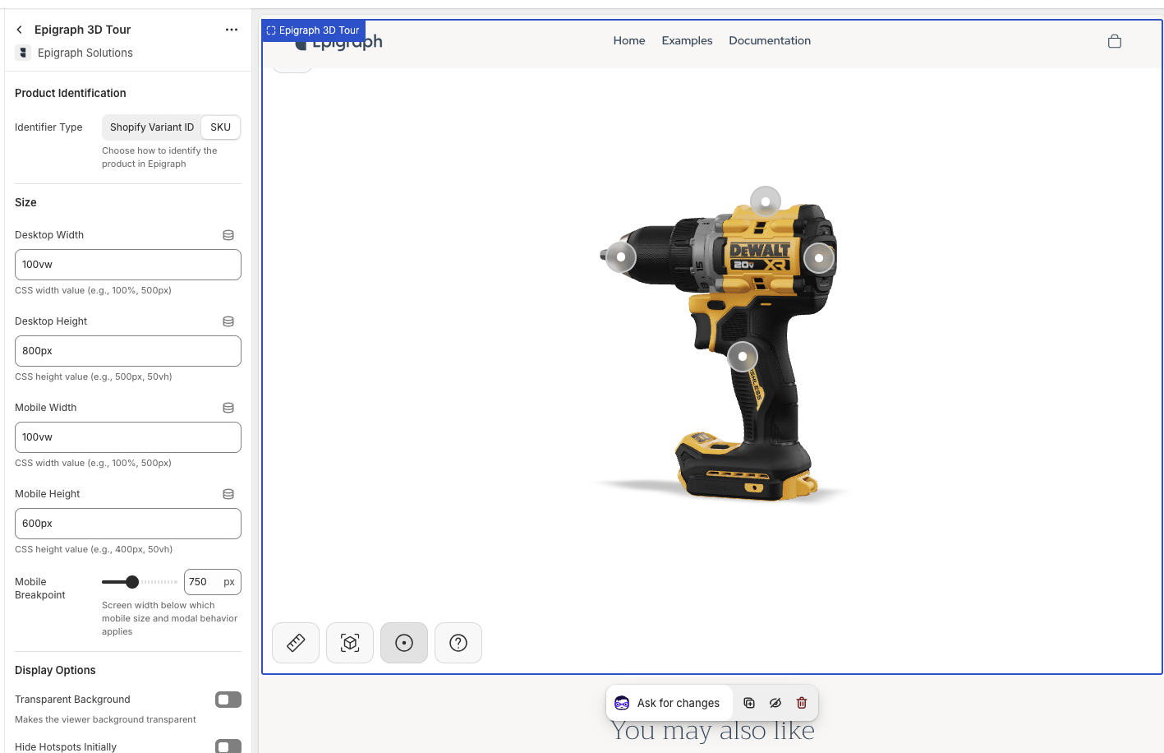The width and height of the screenshot is (1164, 753).
Task: Enable Transparent Background
Action: click(228, 700)
